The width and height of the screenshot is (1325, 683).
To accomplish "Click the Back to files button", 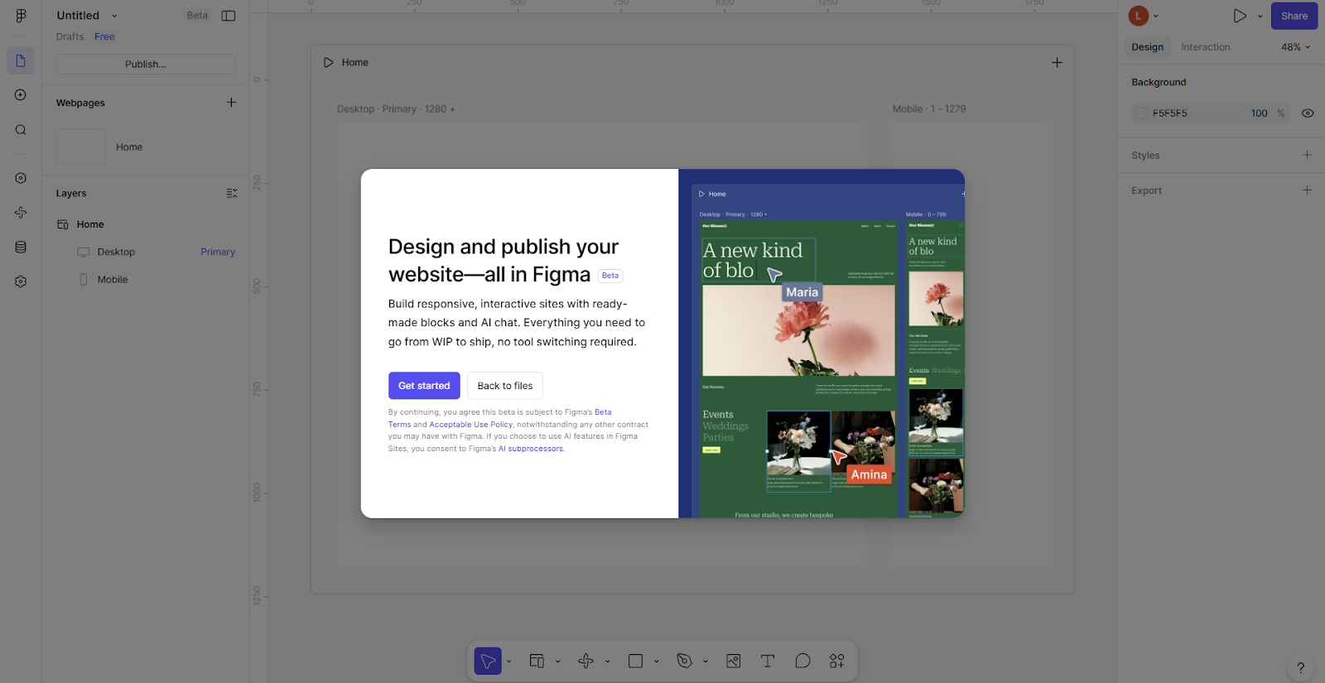I will click(505, 386).
